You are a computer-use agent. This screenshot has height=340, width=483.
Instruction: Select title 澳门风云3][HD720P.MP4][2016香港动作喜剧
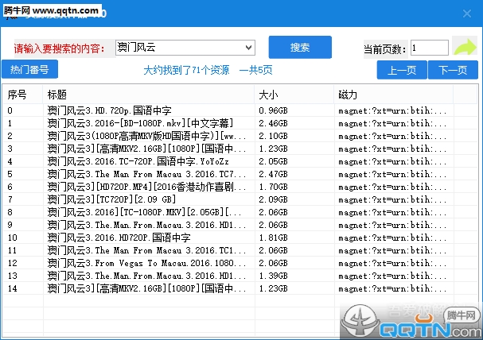pyautogui.click(x=146, y=187)
